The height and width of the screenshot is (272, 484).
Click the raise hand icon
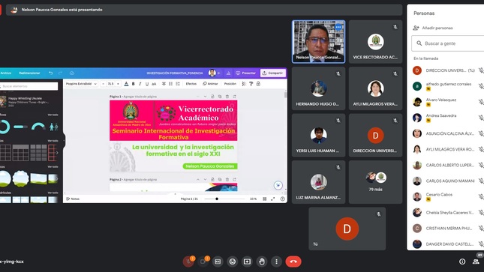click(x=262, y=262)
